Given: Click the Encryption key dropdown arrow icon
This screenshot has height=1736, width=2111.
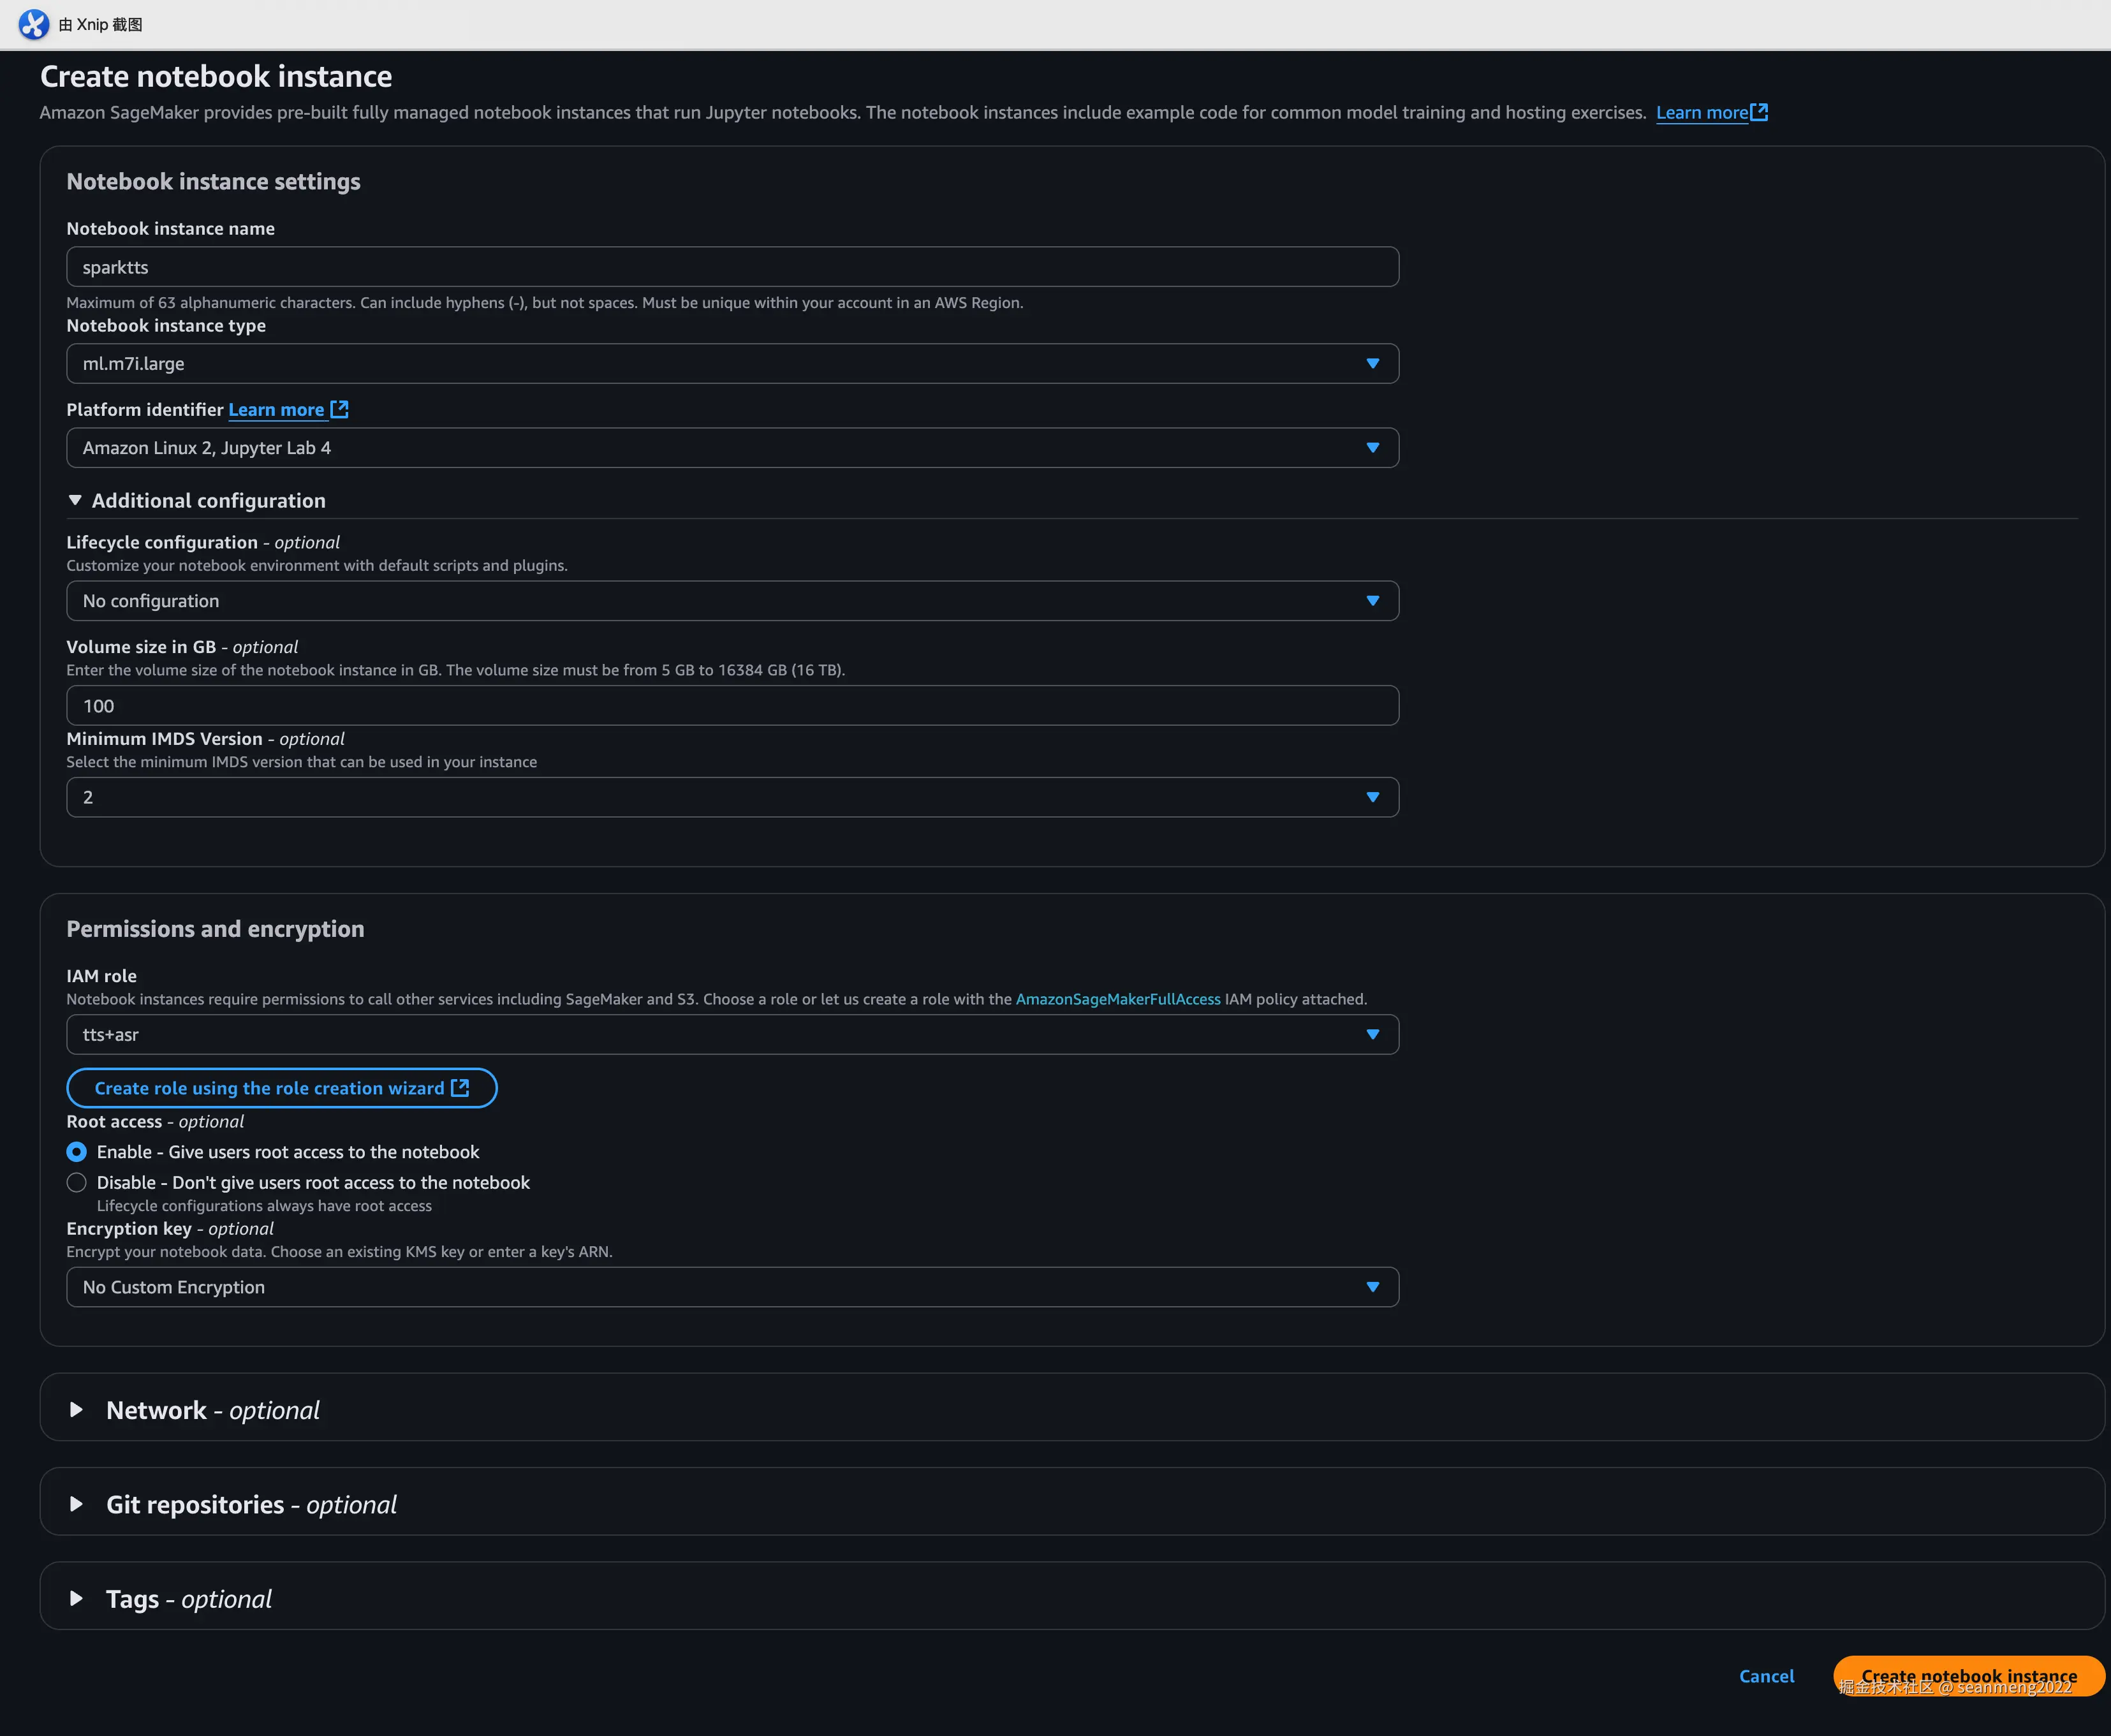Looking at the screenshot, I should pos(1372,1287).
